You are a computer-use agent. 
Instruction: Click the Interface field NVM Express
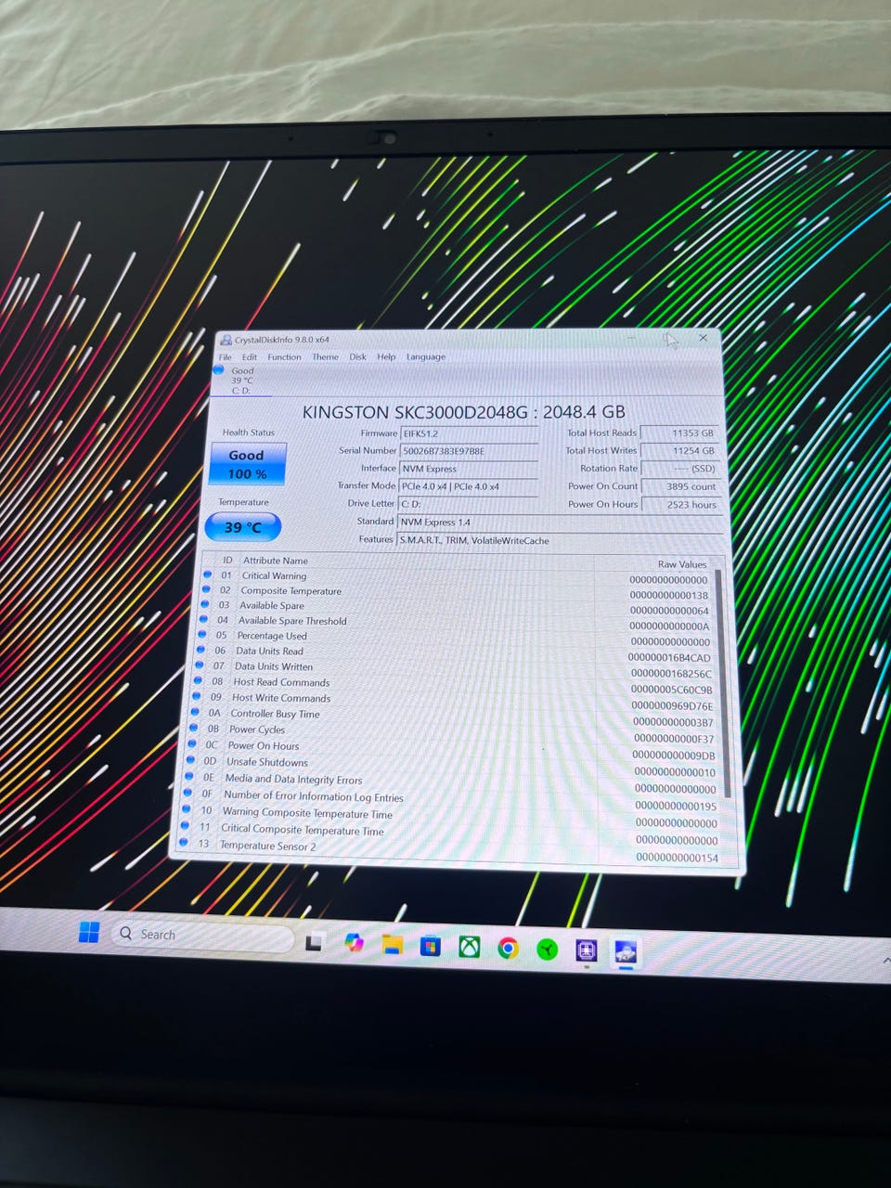469,469
